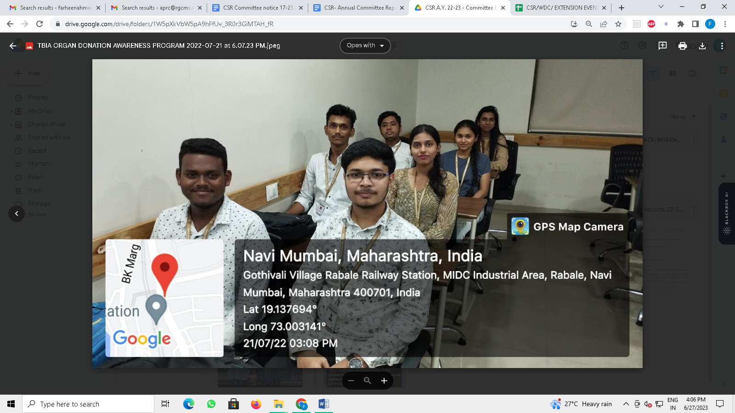The image size is (735, 413).
Task: Reload the current page
Action: tap(40, 24)
